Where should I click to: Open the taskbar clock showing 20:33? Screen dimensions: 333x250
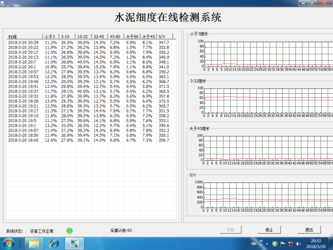(316, 244)
